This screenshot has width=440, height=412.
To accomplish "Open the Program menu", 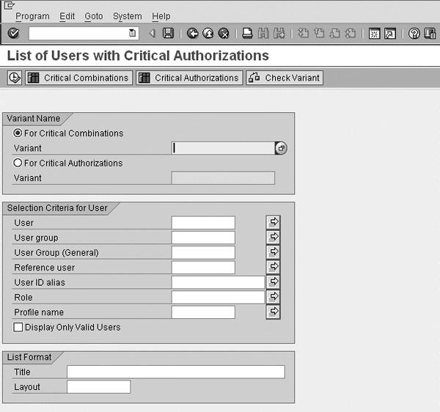I will point(32,16).
